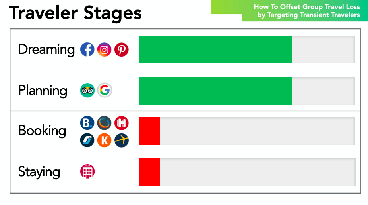Click the Facebook icon
The image size is (368, 205).
(87, 49)
